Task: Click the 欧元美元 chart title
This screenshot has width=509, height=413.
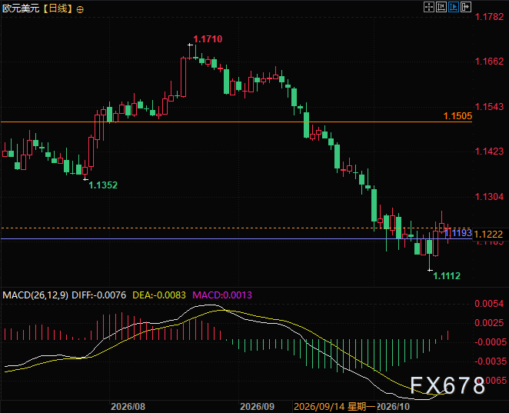Action: (x=21, y=8)
